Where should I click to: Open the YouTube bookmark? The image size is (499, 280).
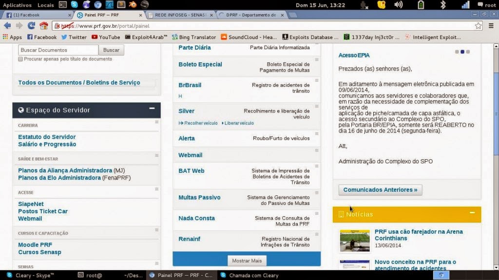[106, 37]
